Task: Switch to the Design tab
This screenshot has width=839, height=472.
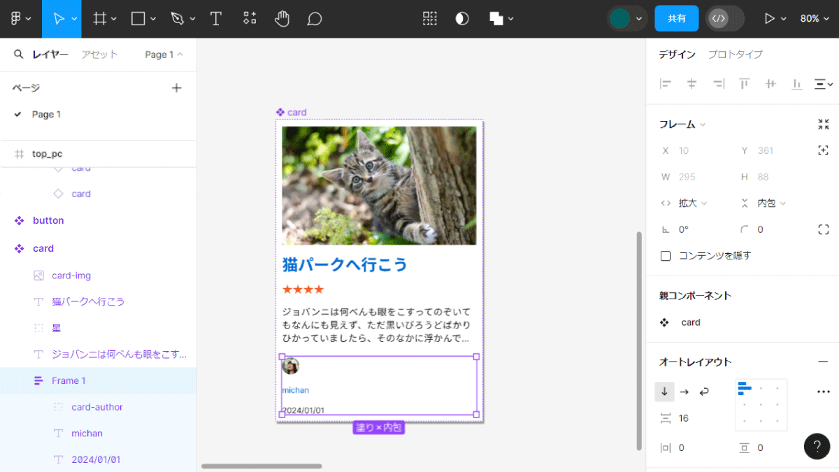Action: [677, 54]
